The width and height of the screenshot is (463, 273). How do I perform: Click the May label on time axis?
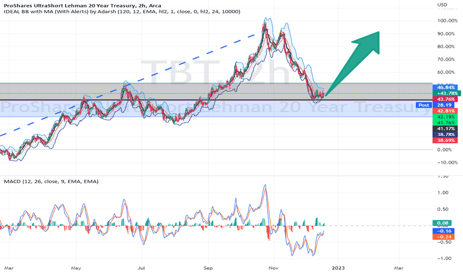[76, 268]
